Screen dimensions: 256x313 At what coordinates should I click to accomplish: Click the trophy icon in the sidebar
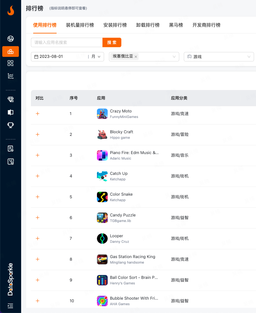(10, 125)
